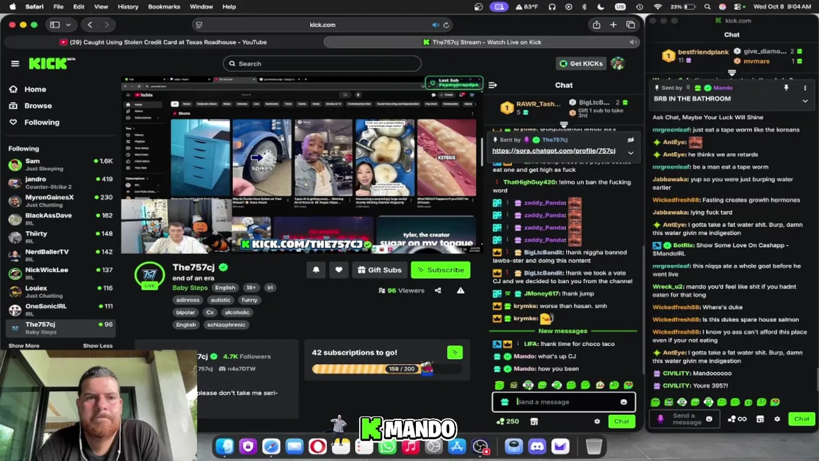Open the sora.chatgpt.com profile link

tap(553, 150)
